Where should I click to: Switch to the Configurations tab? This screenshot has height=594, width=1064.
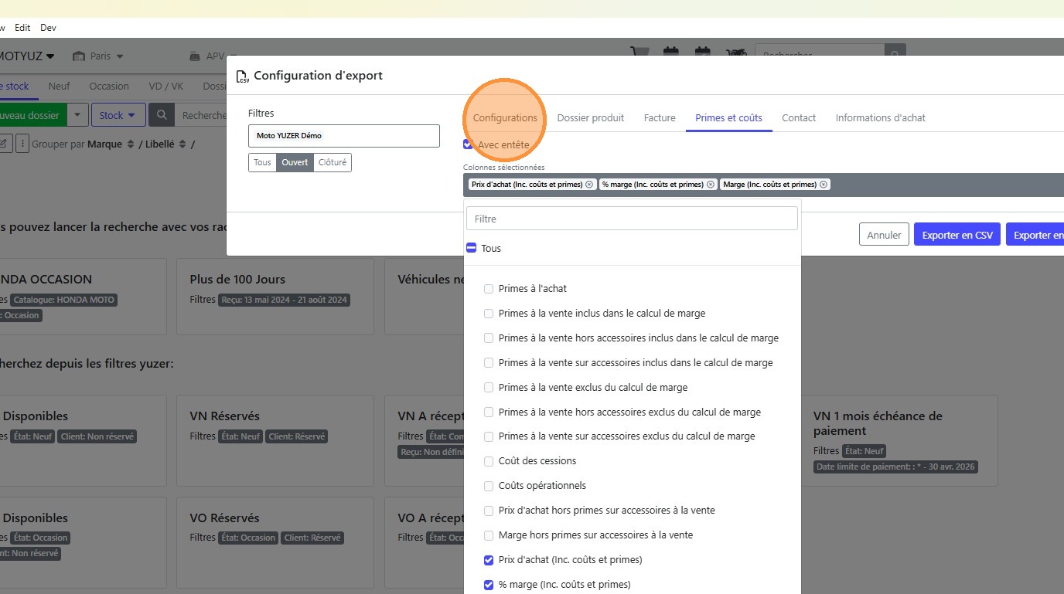coord(505,118)
